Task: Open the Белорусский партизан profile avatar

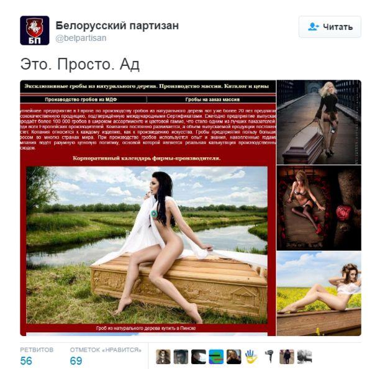Action: pos(35,30)
